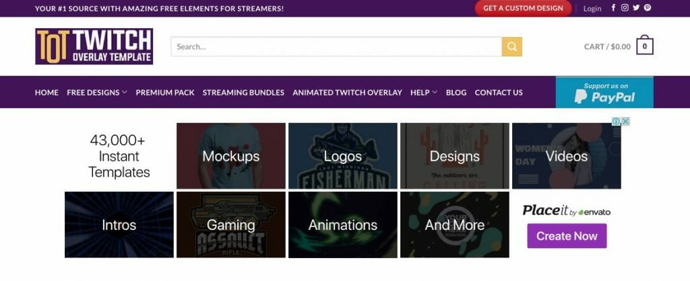Screen dimensions: 690x281
Task: Open the Intros ad tile
Action: (x=119, y=225)
